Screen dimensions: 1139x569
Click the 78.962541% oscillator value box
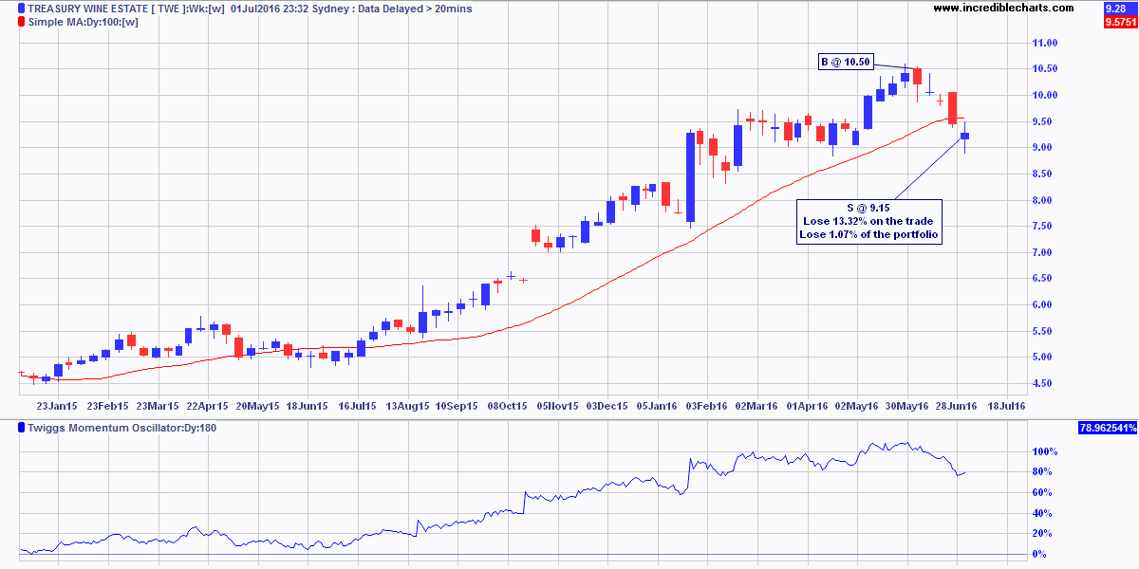pyautogui.click(x=1108, y=428)
